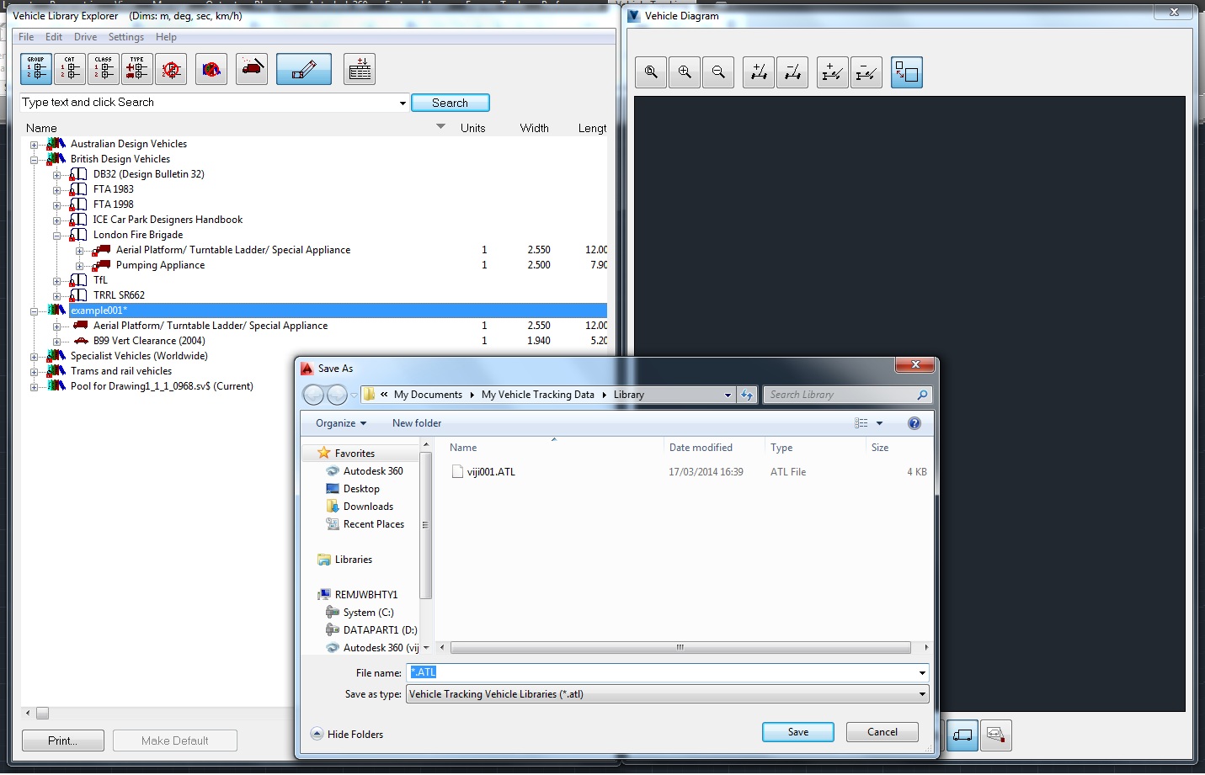Select ICE Car Park Designers Handbook
Viewport: 1205px width, 775px height.
click(168, 220)
